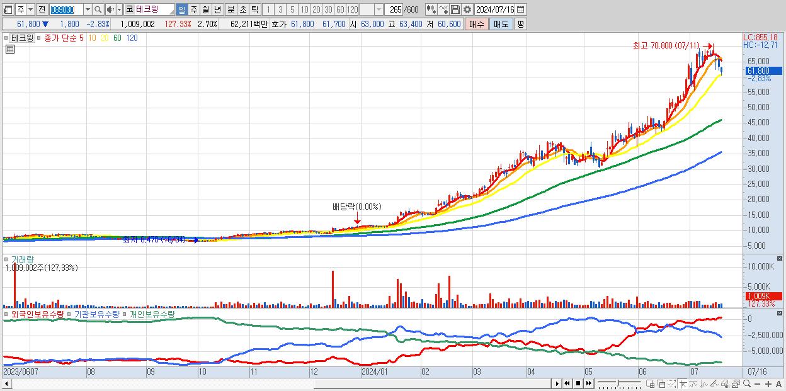
Task: Select the 초 second chart tab
Action: (x=242, y=9)
